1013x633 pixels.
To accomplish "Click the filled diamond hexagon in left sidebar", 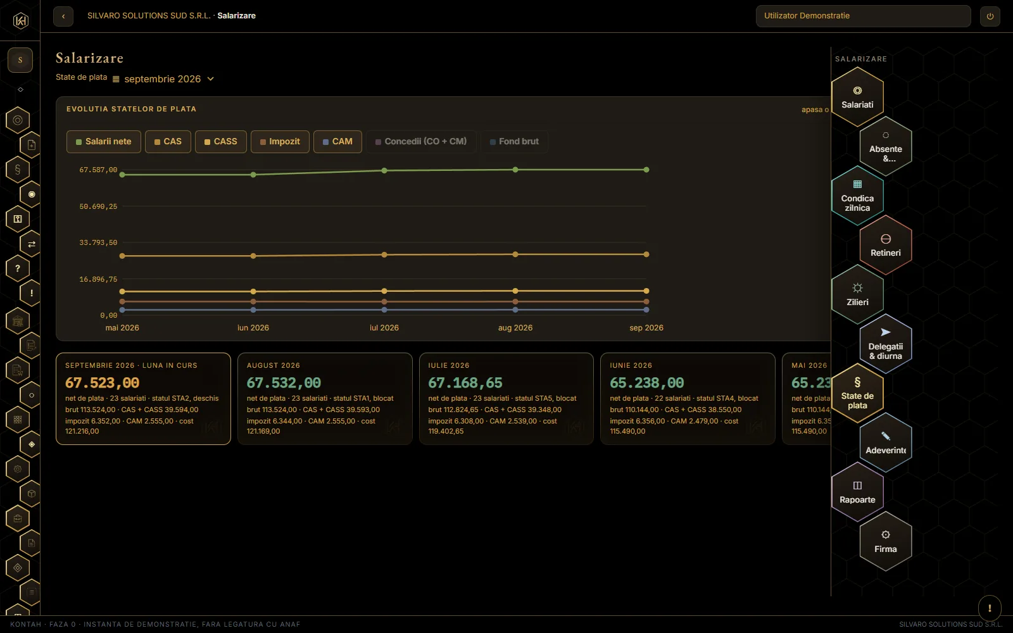I will [x=32, y=444].
